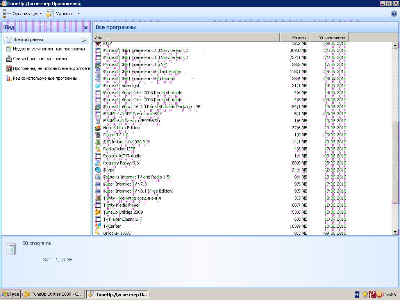Open the Пуск start menu
This screenshot has height=300, width=400.
tap(11, 294)
